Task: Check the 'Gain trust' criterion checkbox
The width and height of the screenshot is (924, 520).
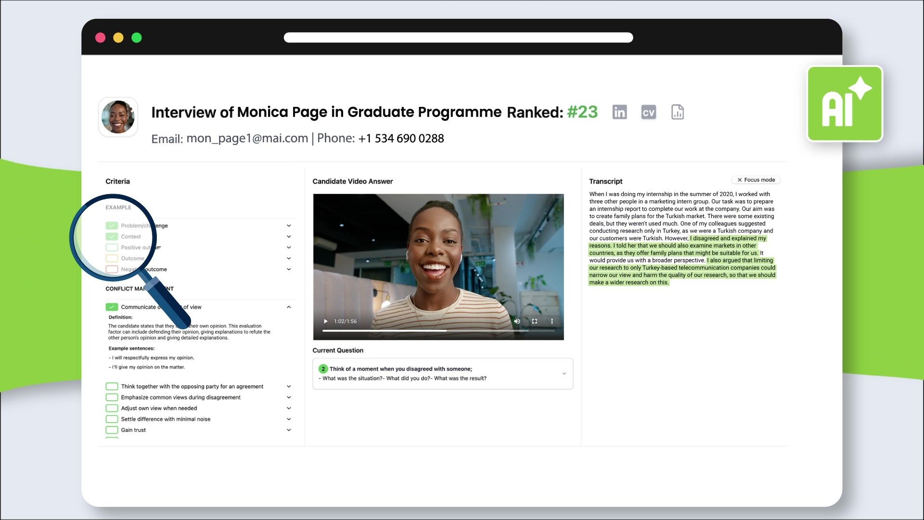Action: (112, 430)
